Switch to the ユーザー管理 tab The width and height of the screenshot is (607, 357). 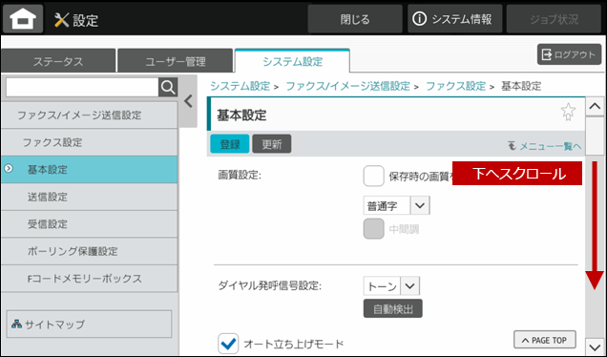[x=176, y=61]
